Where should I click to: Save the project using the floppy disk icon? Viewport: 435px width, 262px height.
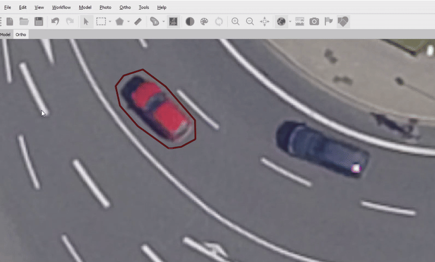coord(39,22)
